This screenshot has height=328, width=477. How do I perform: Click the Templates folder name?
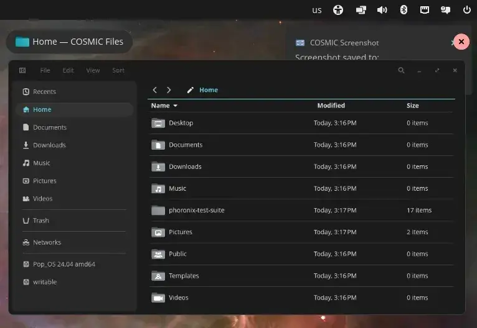184,276
